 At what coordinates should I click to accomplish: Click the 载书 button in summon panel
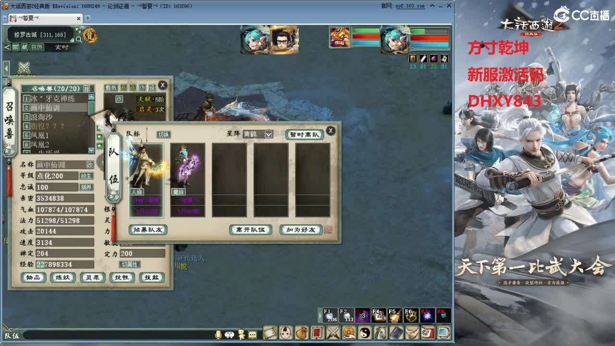tap(111, 88)
